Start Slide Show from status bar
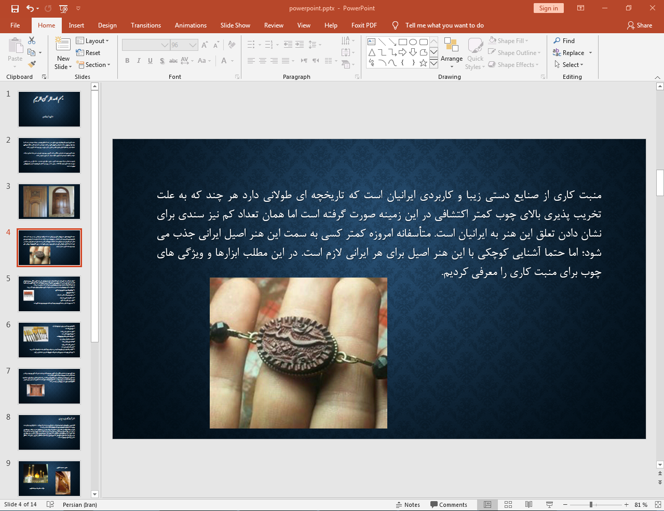Image resolution: width=664 pixels, height=511 pixels. point(549,504)
